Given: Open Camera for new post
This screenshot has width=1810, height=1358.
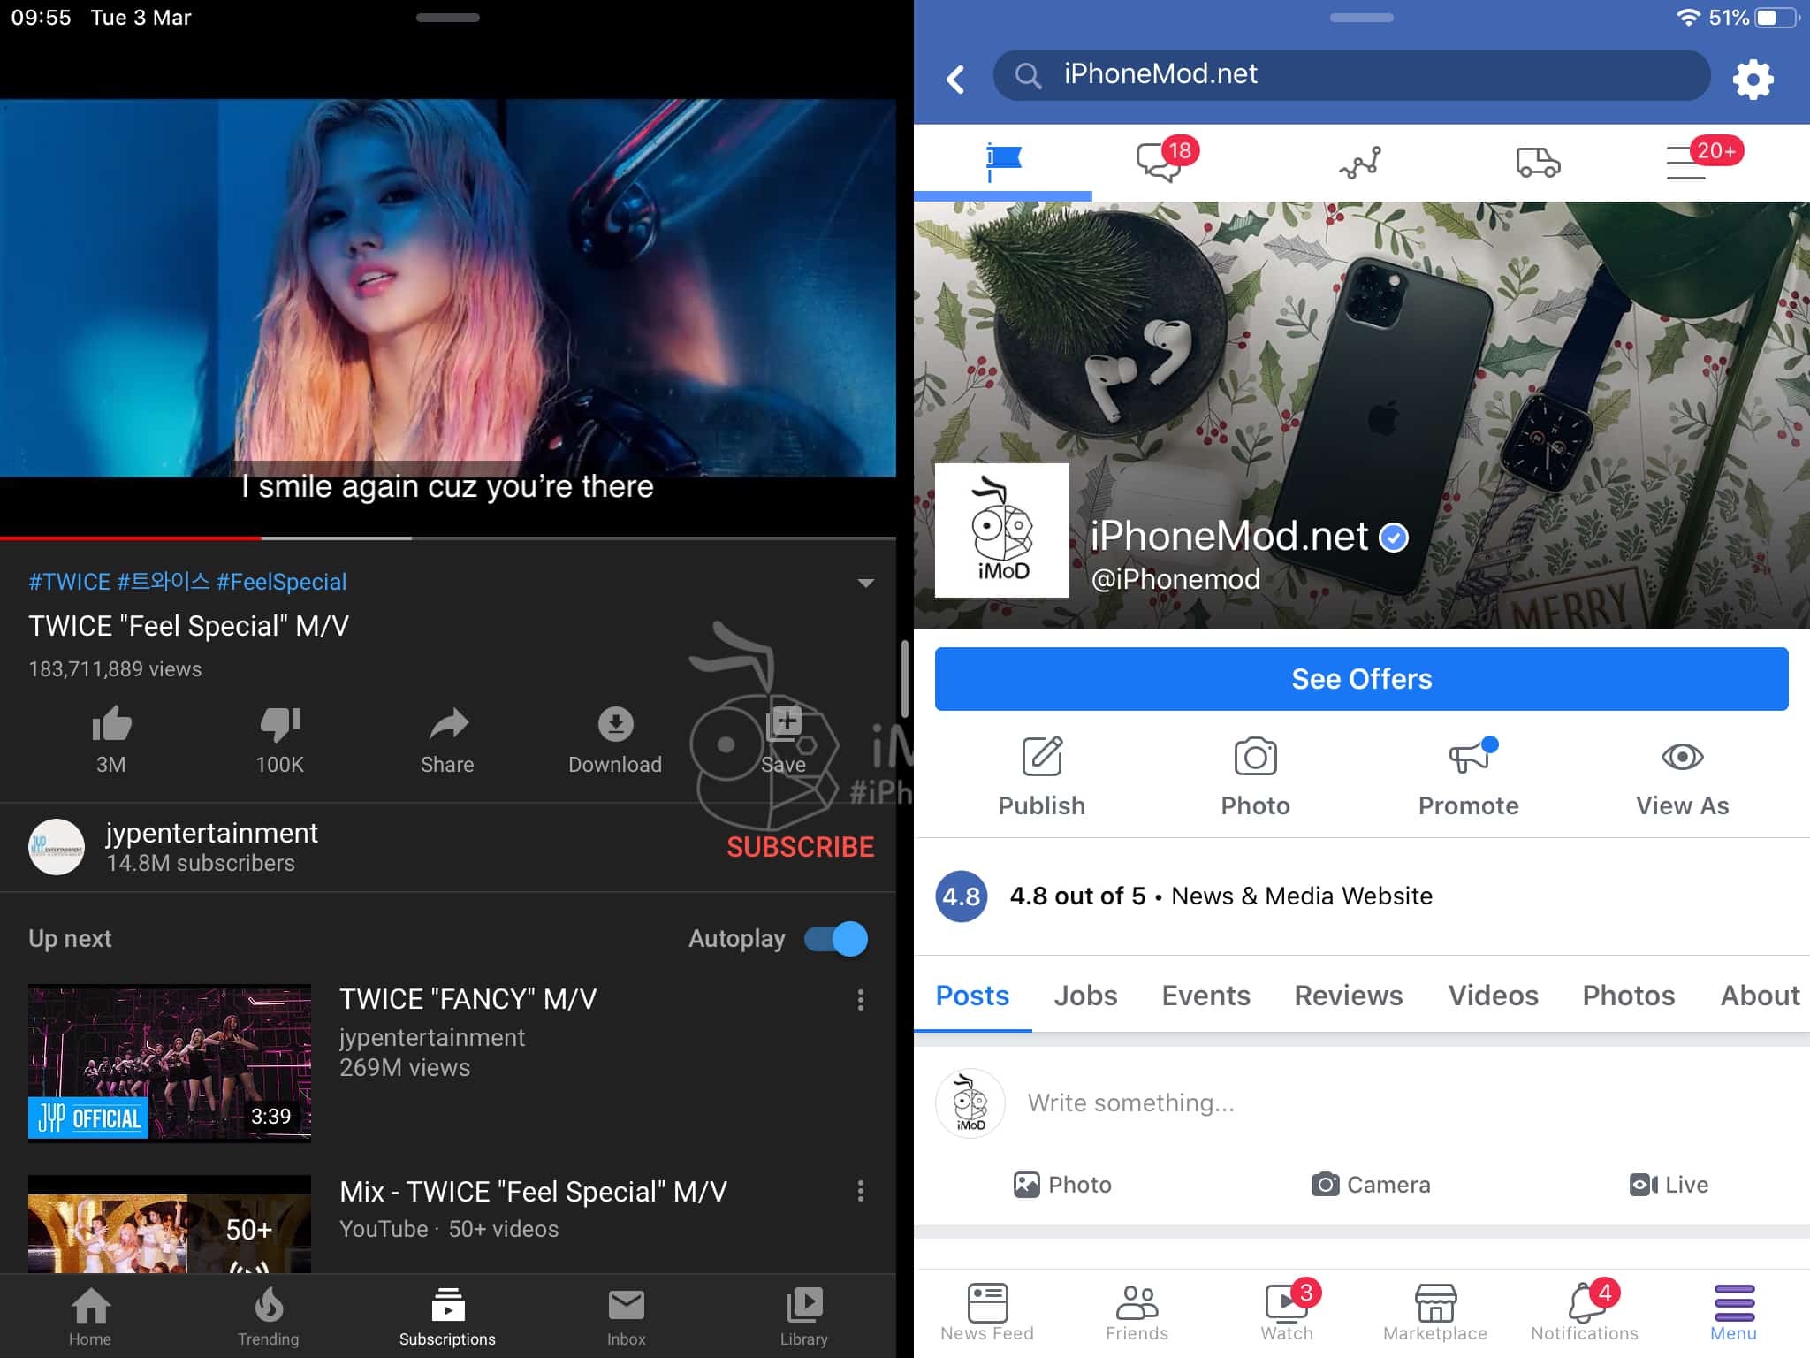Looking at the screenshot, I should tap(1371, 1185).
